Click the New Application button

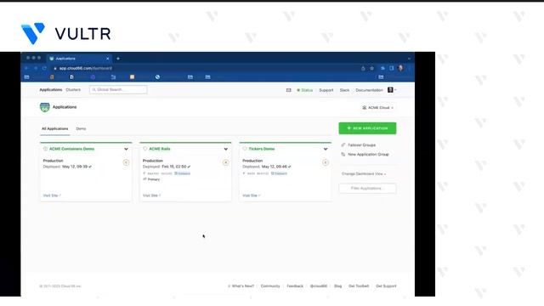coord(367,128)
